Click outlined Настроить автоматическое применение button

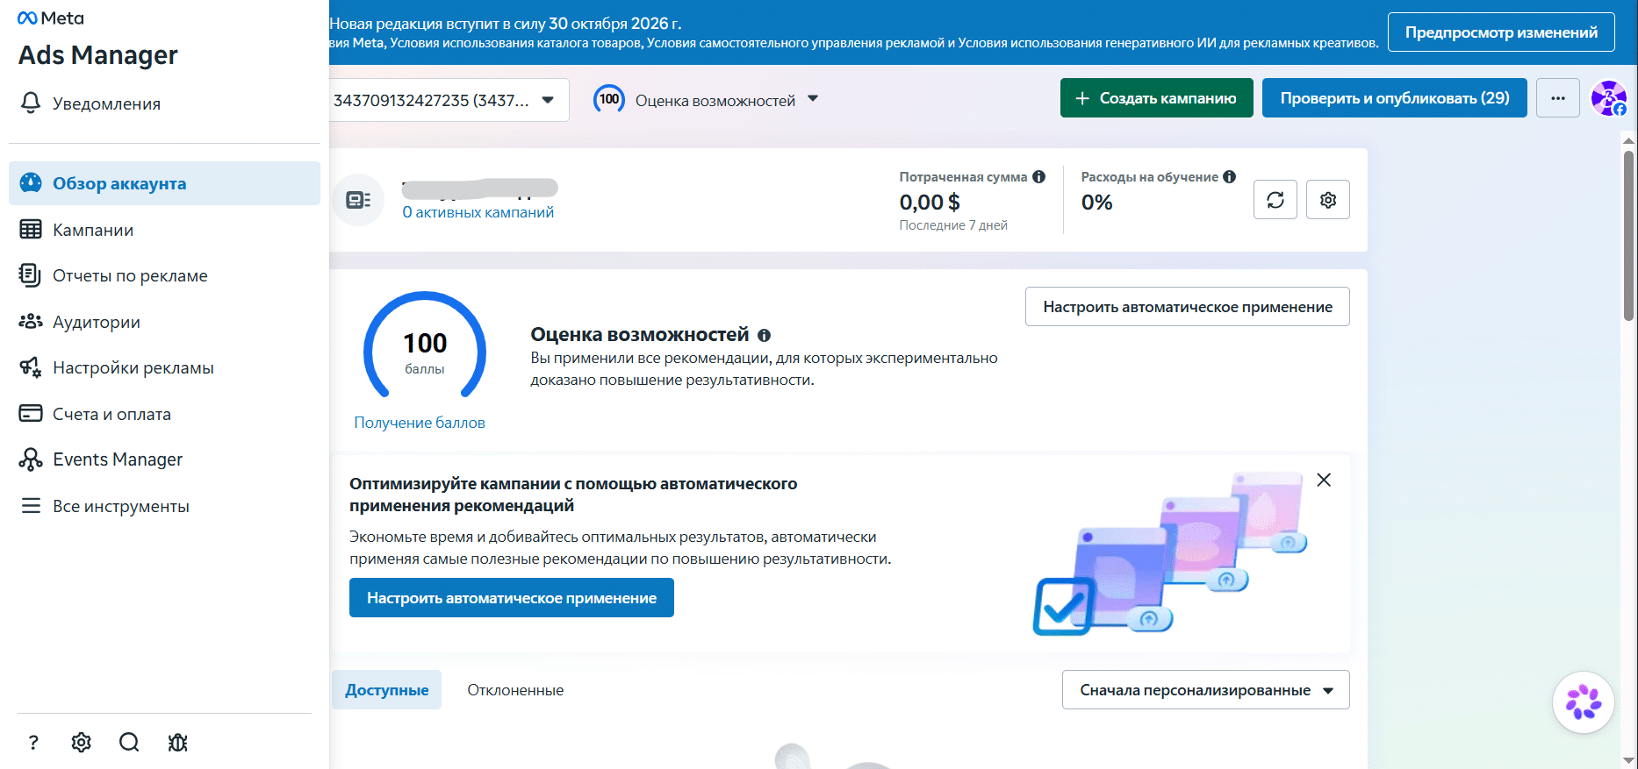(x=1188, y=307)
